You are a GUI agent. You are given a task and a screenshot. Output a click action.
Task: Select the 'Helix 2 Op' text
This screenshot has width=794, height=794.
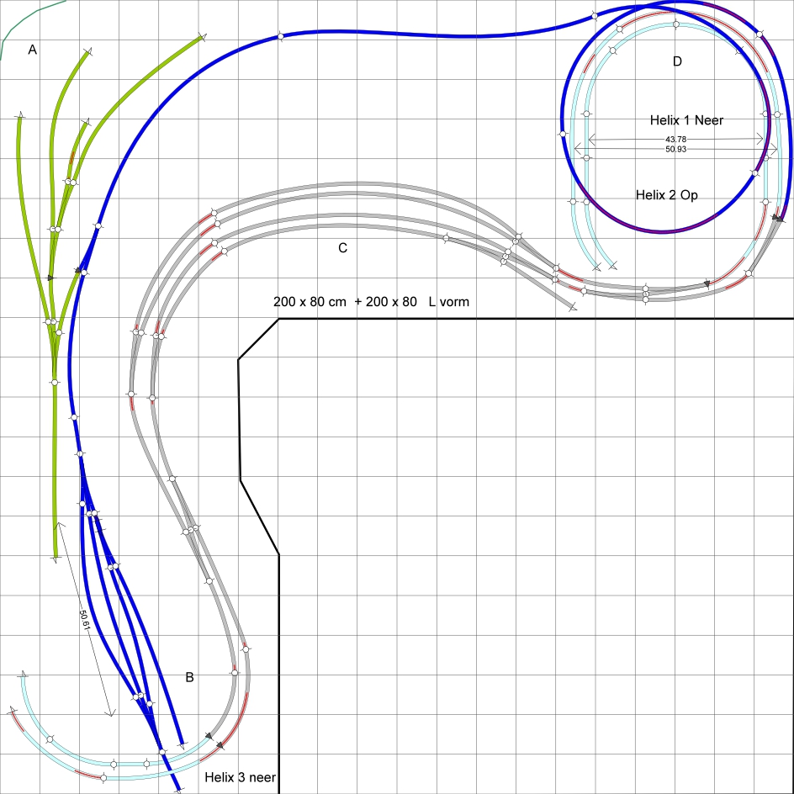[666, 195]
